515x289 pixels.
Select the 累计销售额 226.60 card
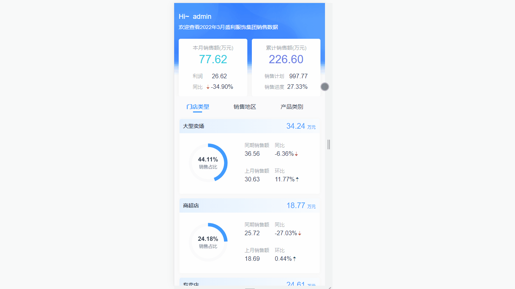[286, 67]
